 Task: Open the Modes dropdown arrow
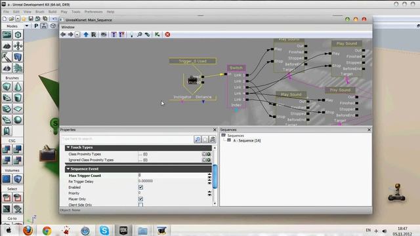[26, 26]
